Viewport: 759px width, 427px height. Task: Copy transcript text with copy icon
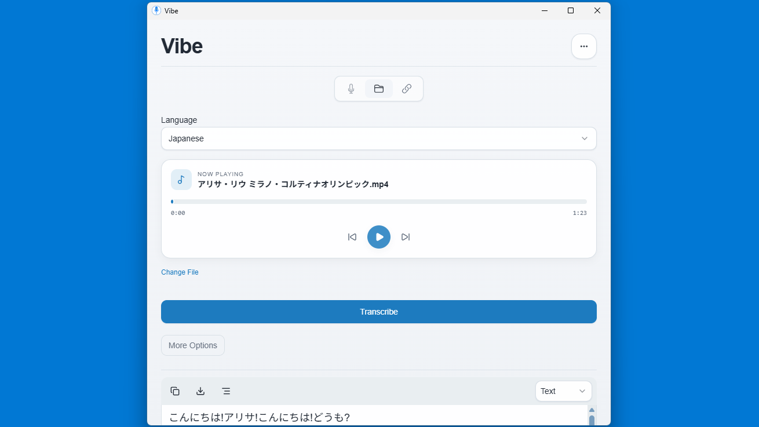pyautogui.click(x=175, y=391)
